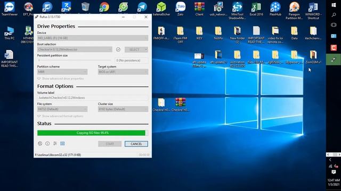This screenshot has height=191, width=341.
Task: Open Rufus settings sliders icon
Action: point(55,143)
